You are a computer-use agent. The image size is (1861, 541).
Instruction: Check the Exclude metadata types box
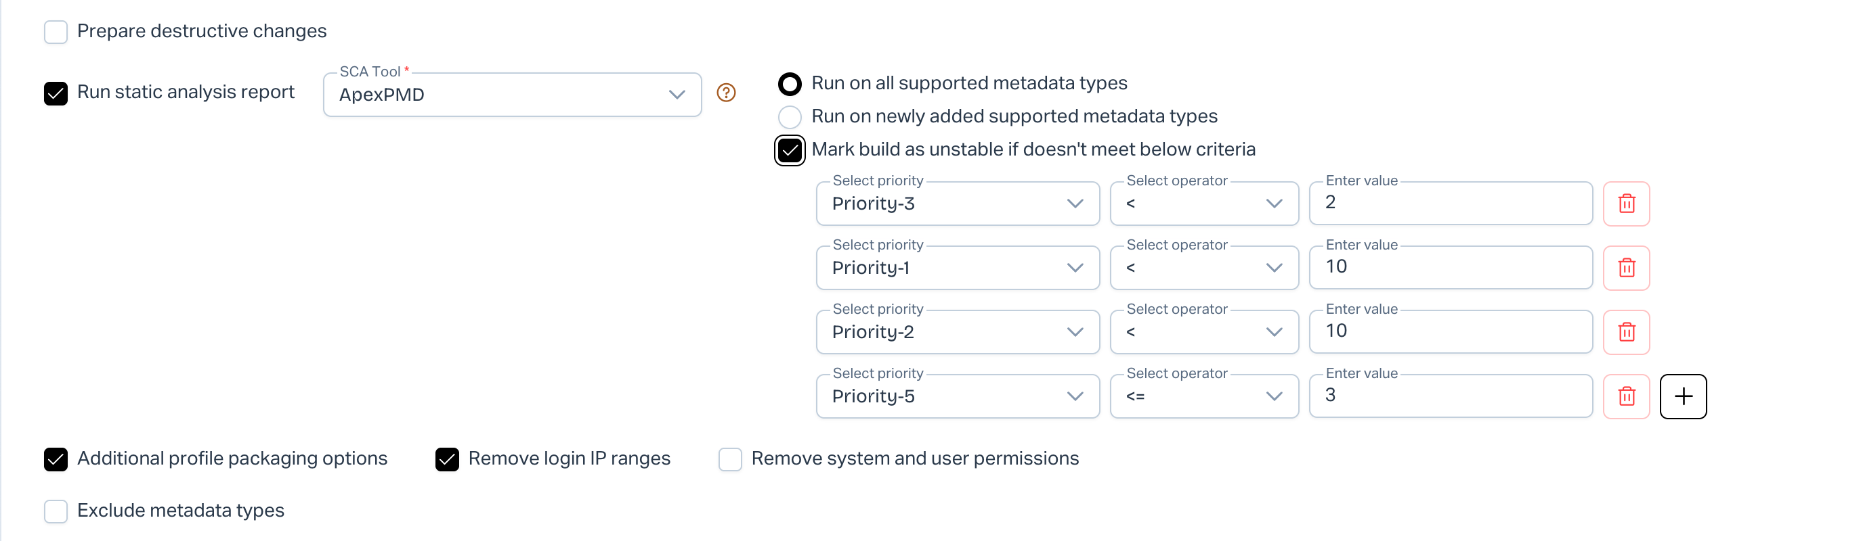point(56,511)
